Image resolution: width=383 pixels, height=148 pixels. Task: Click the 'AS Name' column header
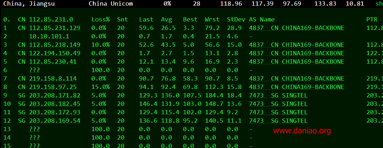pos(262,19)
